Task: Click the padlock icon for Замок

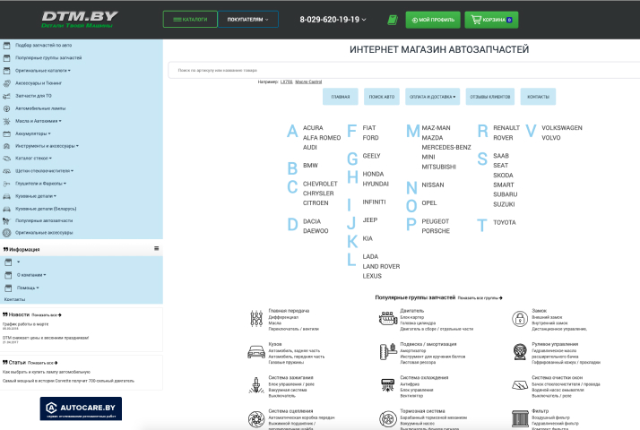Action: point(518,318)
